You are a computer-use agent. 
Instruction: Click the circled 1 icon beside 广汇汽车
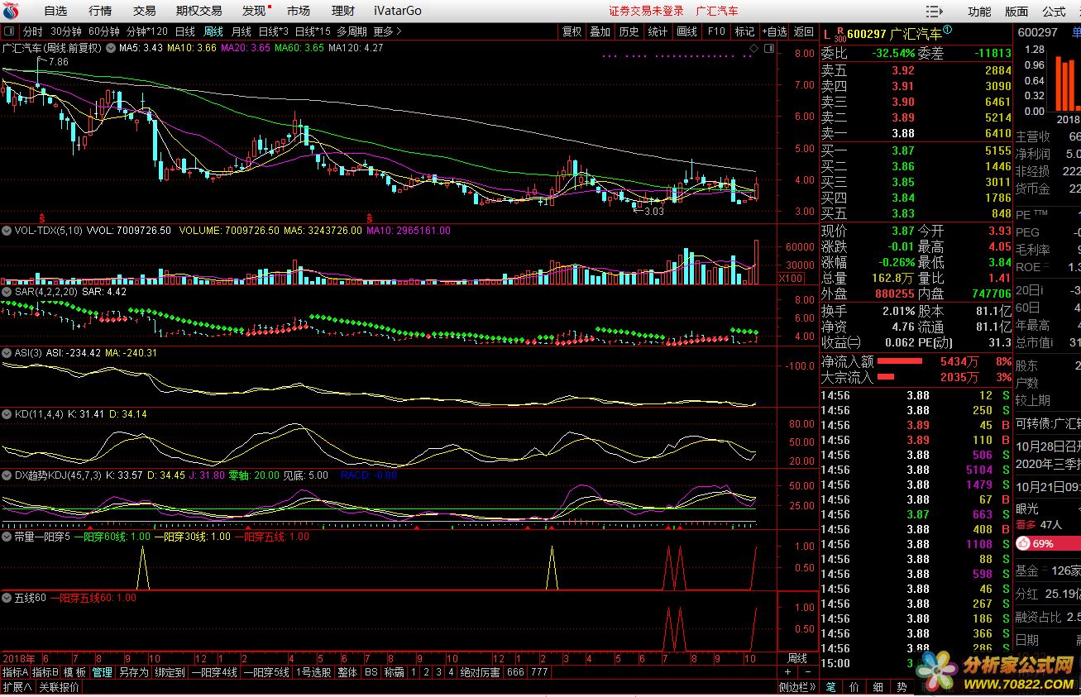[x=947, y=31]
